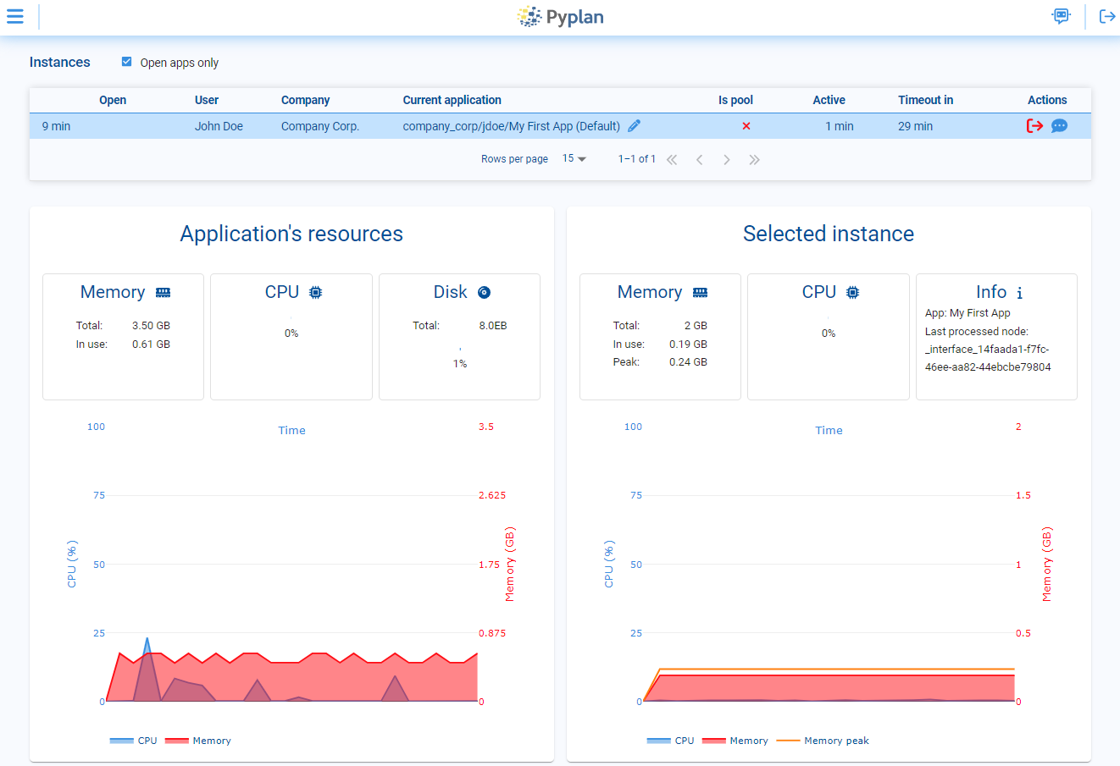Open the navigation hamburger menu
The image size is (1120, 766).
[x=15, y=16]
